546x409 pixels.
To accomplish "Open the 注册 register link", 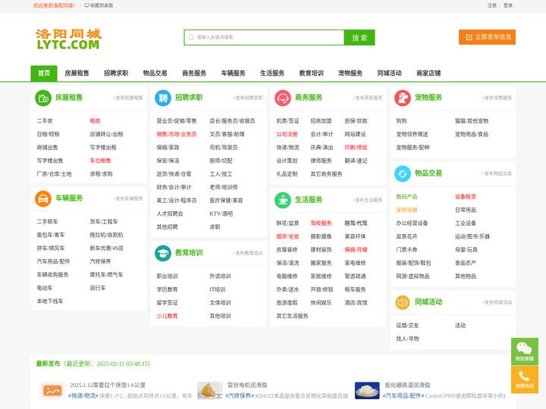I will click(x=492, y=5).
